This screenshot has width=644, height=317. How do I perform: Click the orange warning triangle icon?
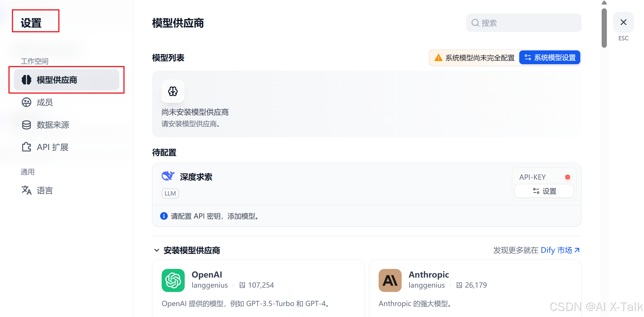pyautogui.click(x=438, y=58)
